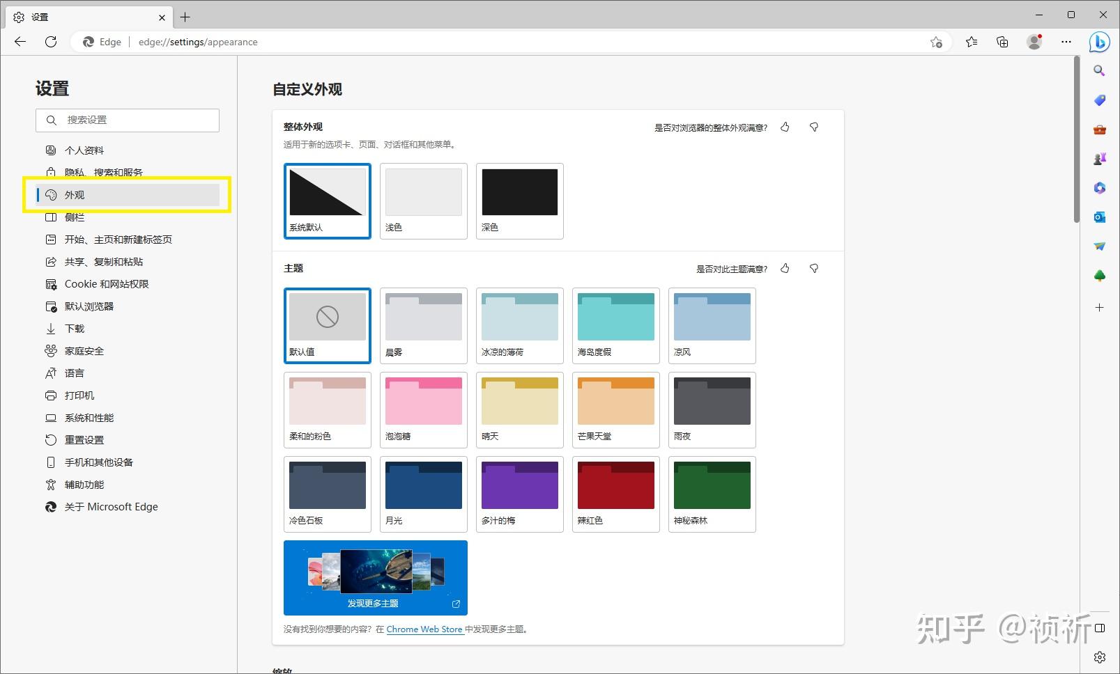Click the 搜索设置 search field
Image resolution: width=1120 pixels, height=674 pixels.
(x=128, y=120)
